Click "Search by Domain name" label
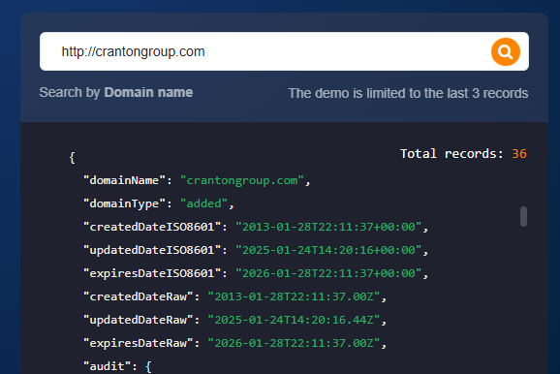Screen dimensions: 560x374 (x=116, y=92)
